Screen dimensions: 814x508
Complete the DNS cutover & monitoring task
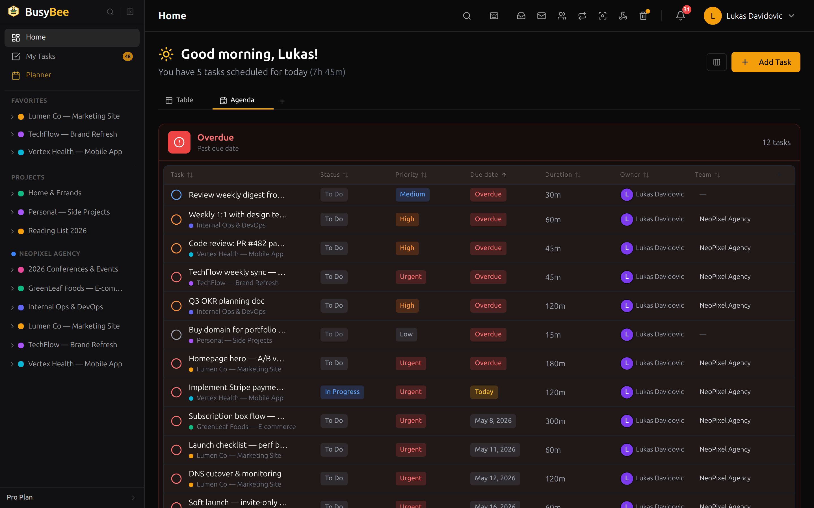click(x=176, y=478)
